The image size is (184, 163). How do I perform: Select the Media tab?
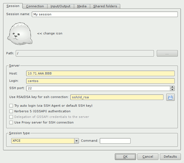coord(82,6)
